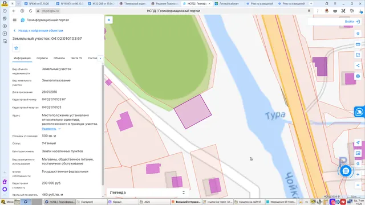The image size is (365, 205).
Task: Select the Землепользование value
Action: pyautogui.click(x=56, y=80)
